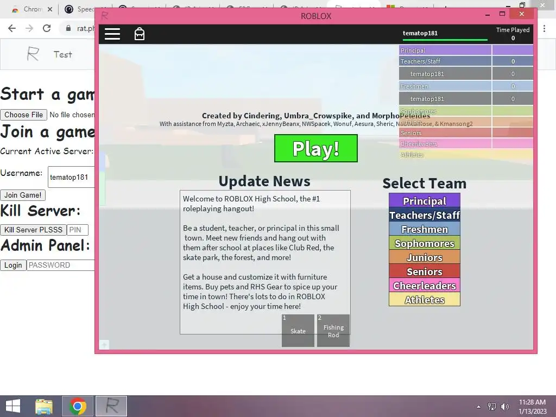556x417 pixels.
Task: Open Chrome three-dot menu
Action: (544, 28)
